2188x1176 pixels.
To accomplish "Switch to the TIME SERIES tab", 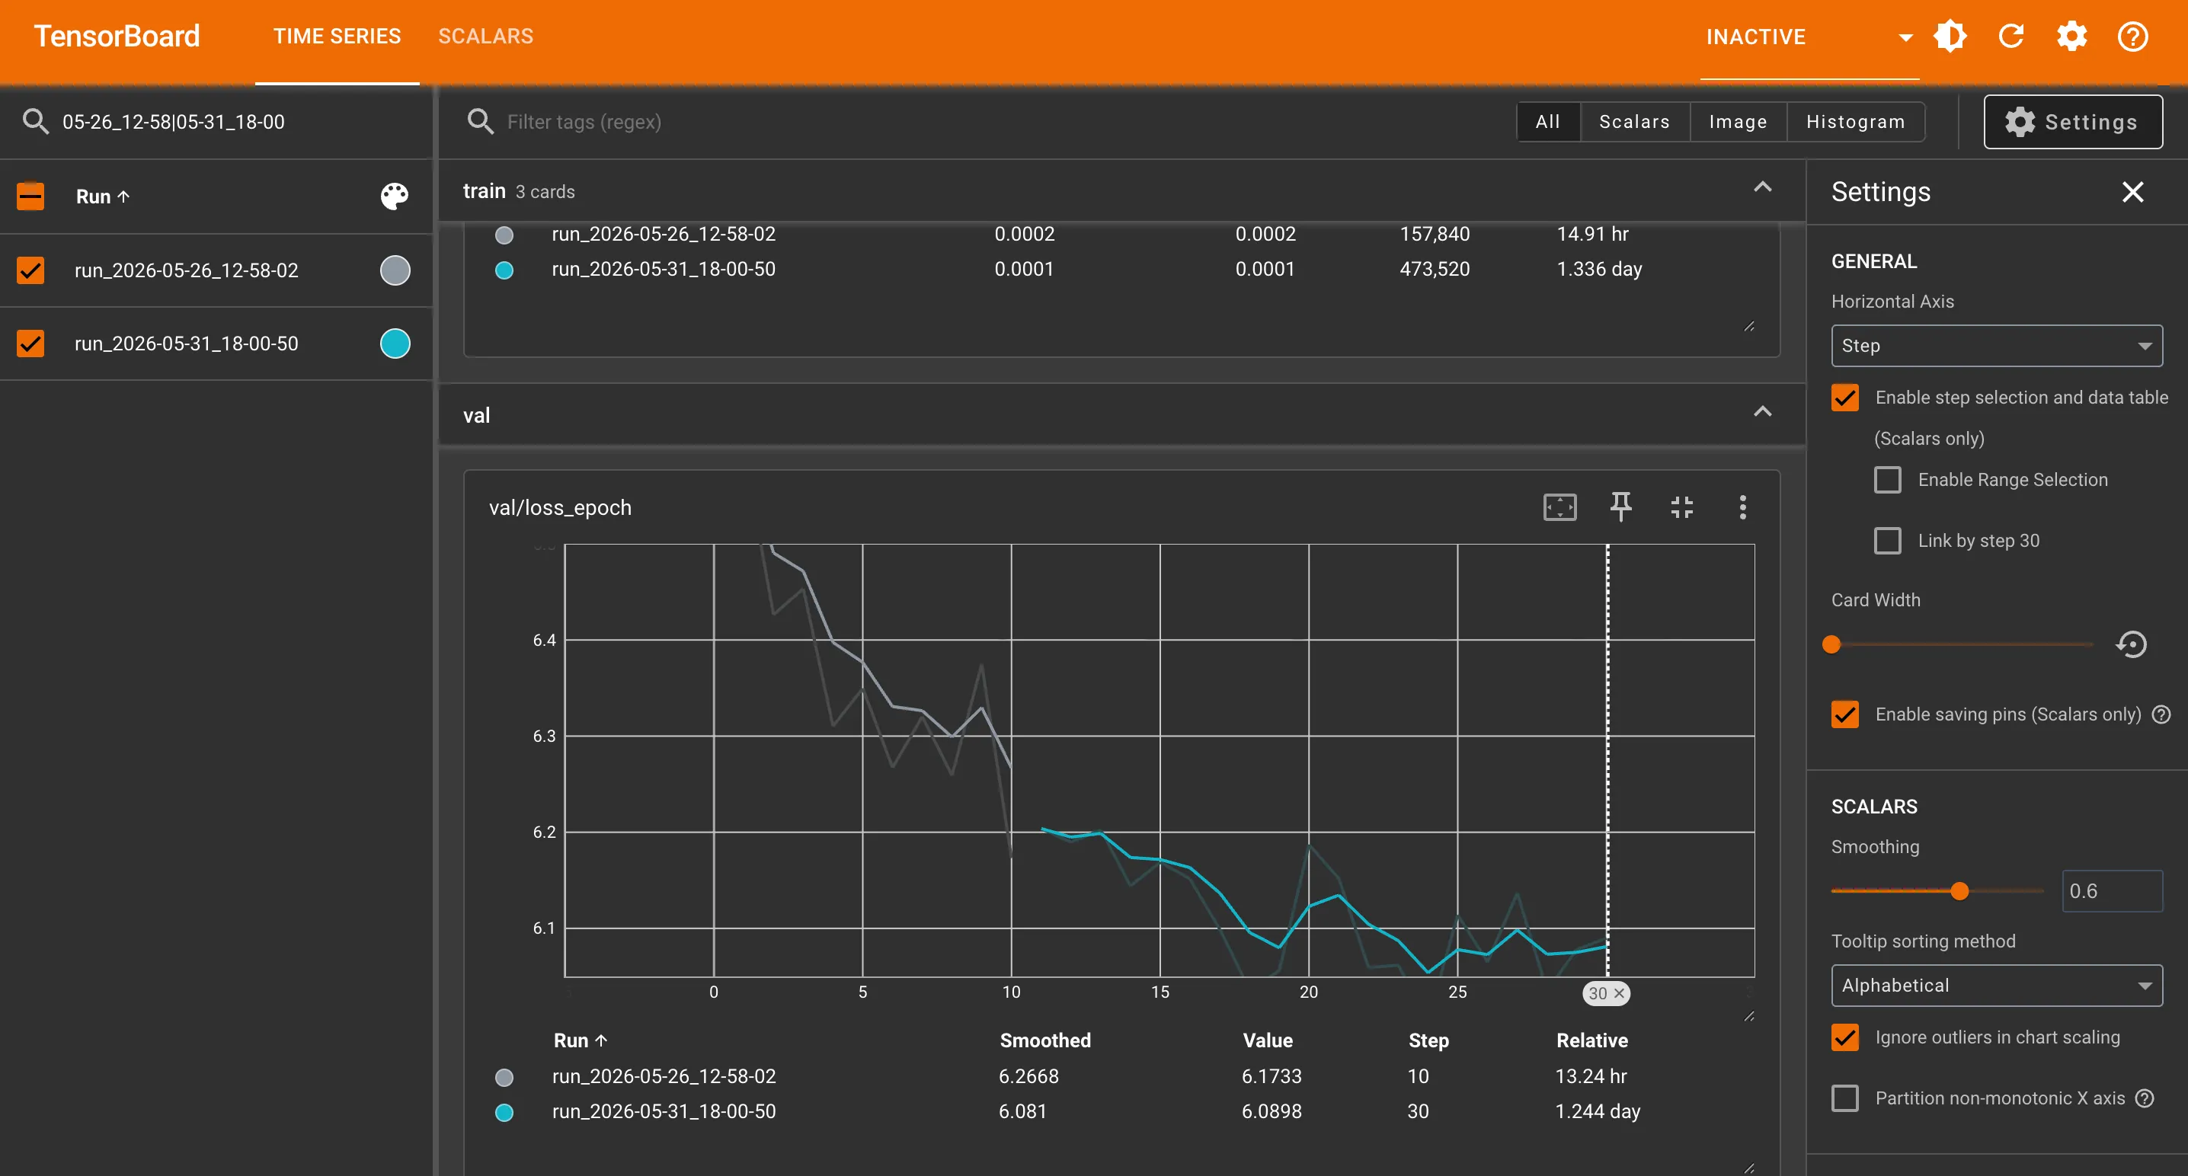I will click(x=337, y=37).
